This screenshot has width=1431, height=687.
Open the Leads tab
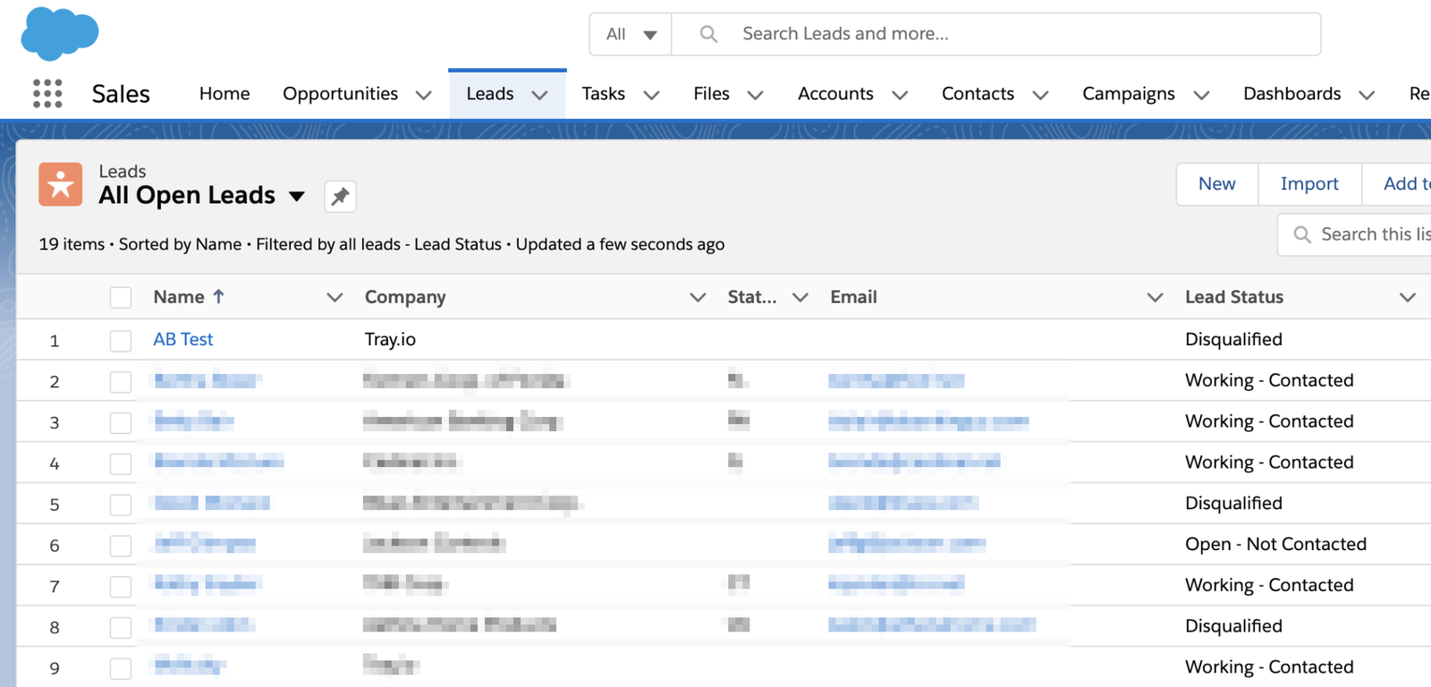click(490, 94)
